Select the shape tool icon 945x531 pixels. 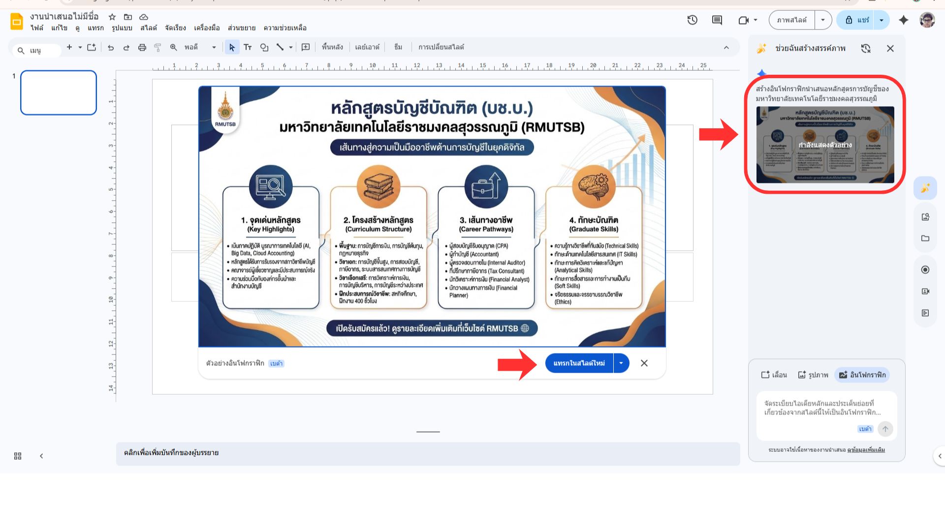[x=264, y=47]
